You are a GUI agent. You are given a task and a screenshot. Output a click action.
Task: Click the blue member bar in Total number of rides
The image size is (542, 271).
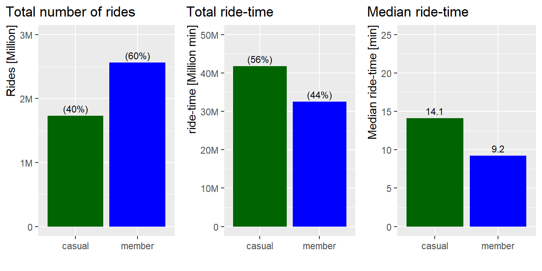138,144
